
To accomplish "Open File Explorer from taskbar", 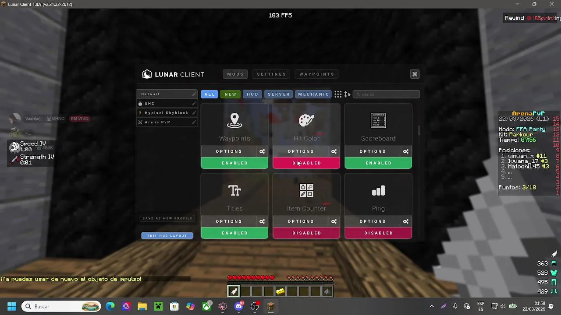I will pos(142,306).
